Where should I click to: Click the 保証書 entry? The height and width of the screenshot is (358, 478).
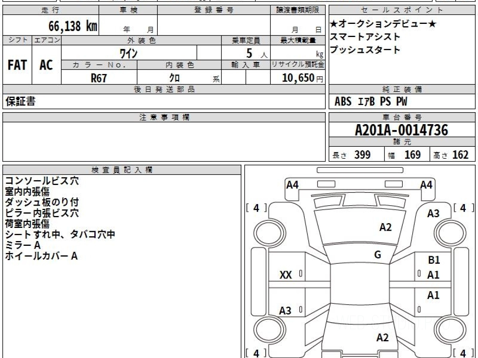(21, 101)
